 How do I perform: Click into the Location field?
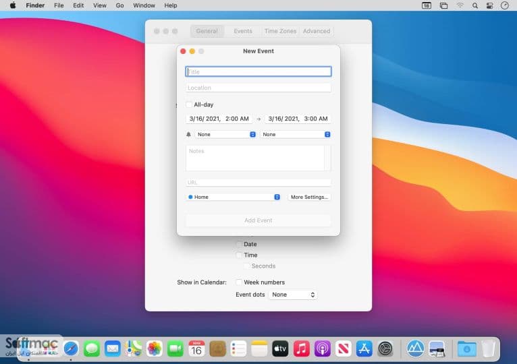pyautogui.click(x=258, y=88)
